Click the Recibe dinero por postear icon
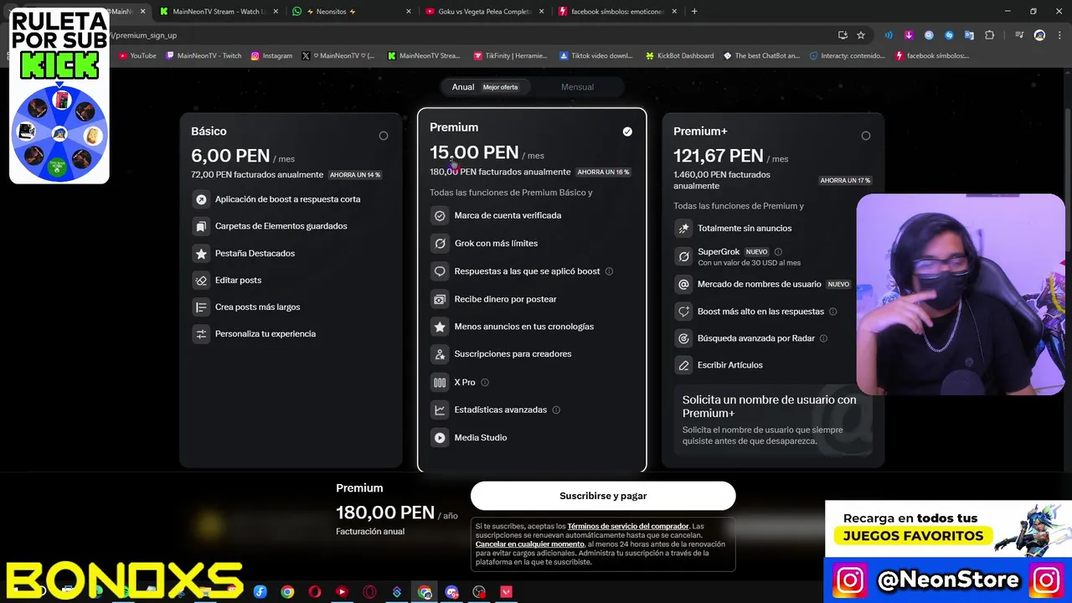1072x603 pixels. 440,299
